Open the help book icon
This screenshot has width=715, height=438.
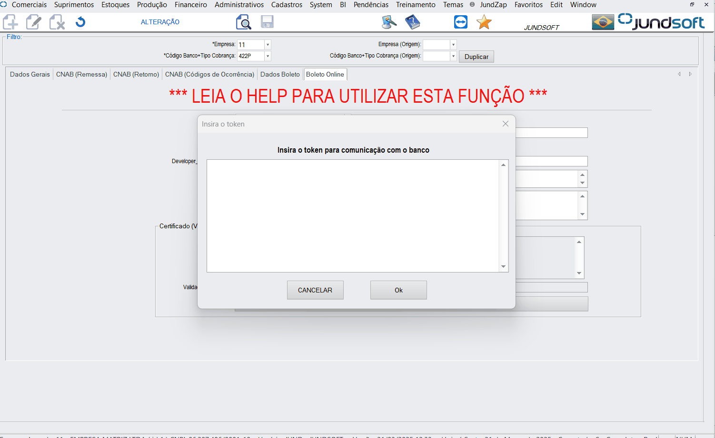pyautogui.click(x=412, y=22)
